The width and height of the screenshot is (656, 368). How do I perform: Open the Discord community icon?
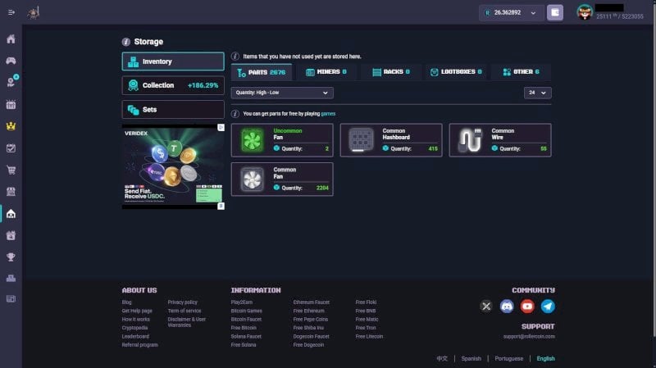click(x=507, y=306)
